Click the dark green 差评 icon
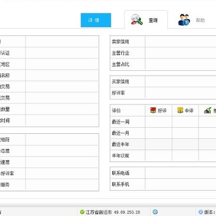Viewport: 216px width, 216px height. click(x=208, y=110)
